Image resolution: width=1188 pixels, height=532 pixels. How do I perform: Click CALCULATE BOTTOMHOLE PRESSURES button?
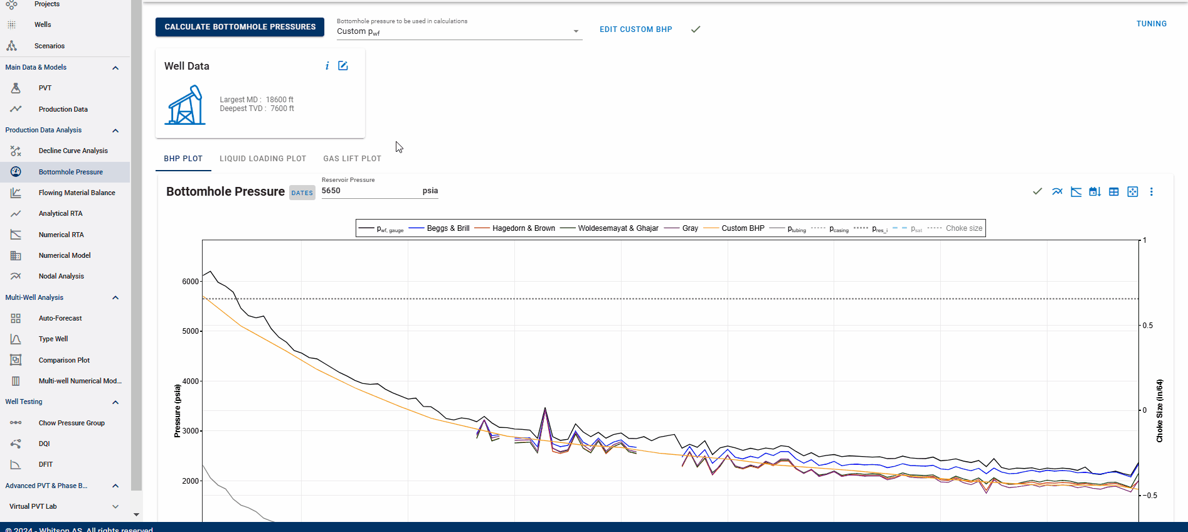[240, 27]
